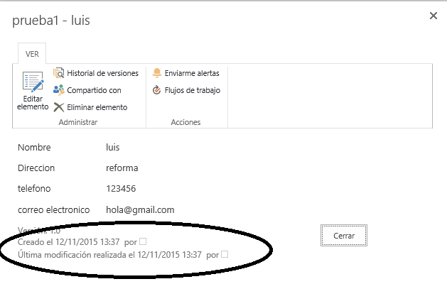
Task: Click the 'Acciones' group label
Action: click(x=185, y=122)
